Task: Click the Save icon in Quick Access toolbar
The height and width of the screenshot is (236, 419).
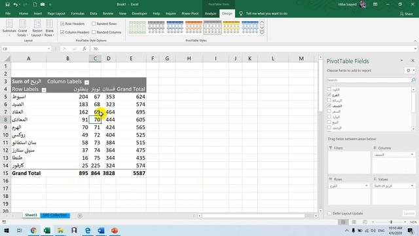Action: (x=7, y=5)
